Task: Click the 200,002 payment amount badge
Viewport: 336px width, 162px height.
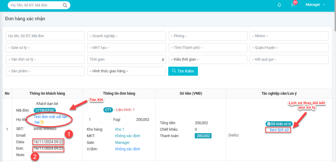Action: point(203,136)
